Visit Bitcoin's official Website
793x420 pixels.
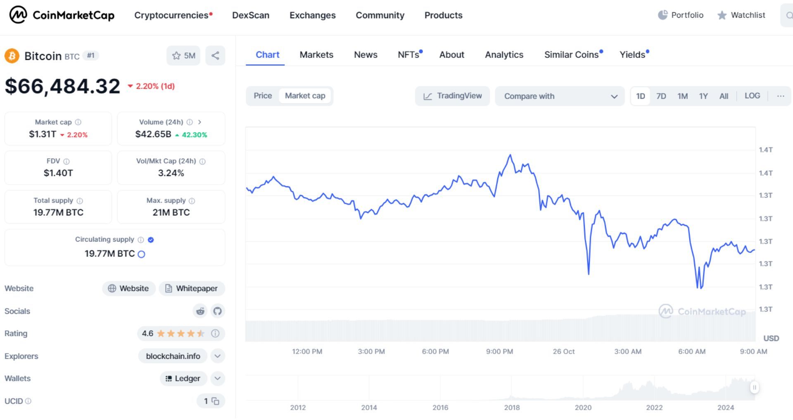pyautogui.click(x=128, y=288)
